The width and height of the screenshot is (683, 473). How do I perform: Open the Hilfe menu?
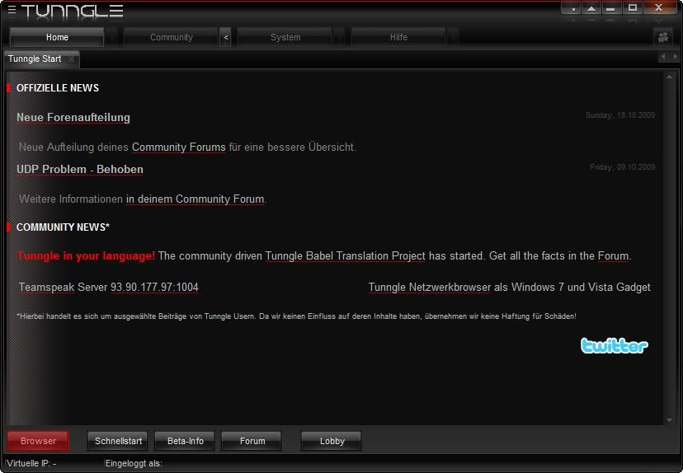(398, 37)
